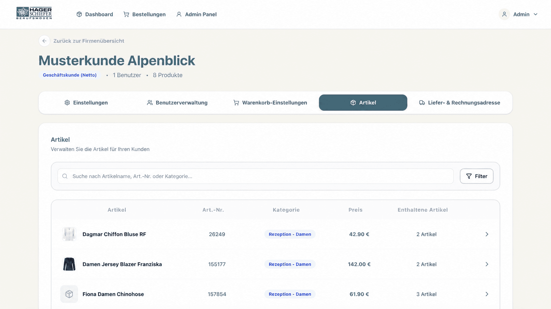Focus the article search field
Image resolution: width=551 pixels, height=309 pixels.
[256, 176]
